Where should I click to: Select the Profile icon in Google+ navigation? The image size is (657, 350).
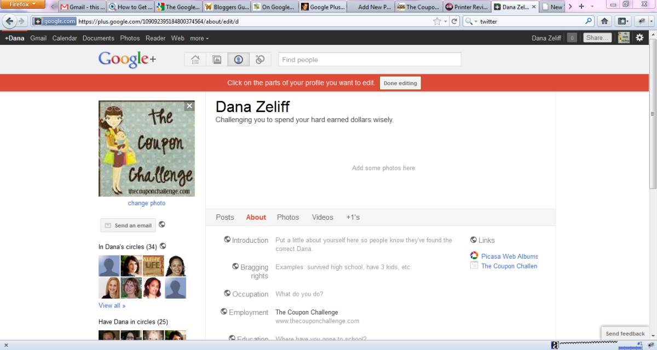tap(239, 60)
